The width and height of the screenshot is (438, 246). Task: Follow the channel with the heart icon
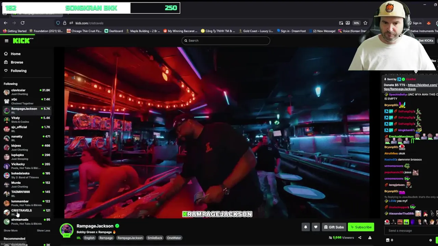(x=315, y=227)
